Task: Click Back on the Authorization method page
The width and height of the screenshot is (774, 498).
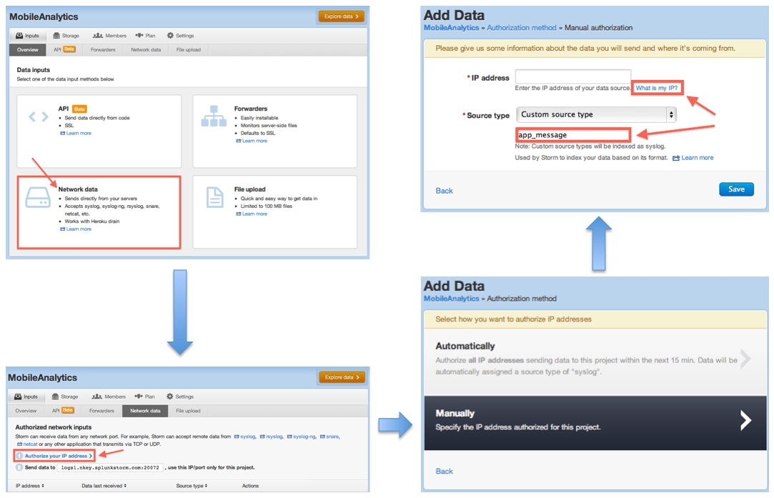Action: (444, 472)
